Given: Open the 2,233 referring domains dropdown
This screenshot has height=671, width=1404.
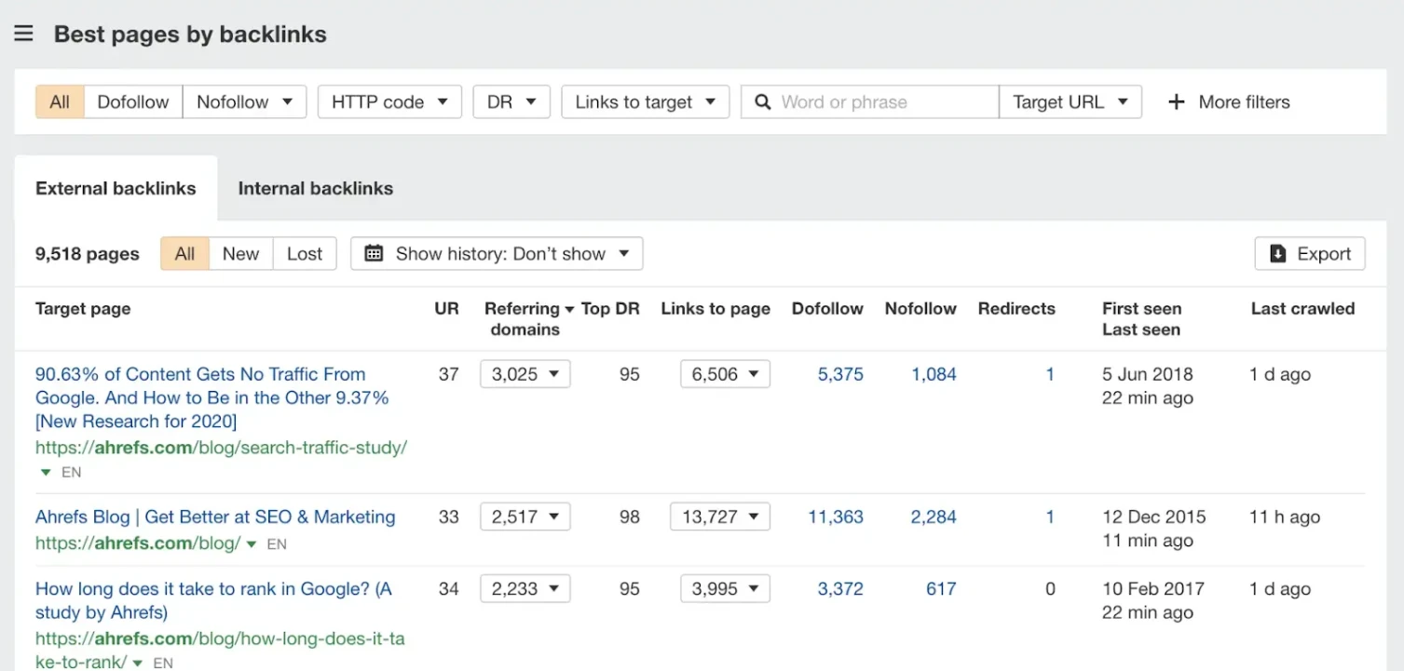Looking at the screenshot, I should point(525,589).
